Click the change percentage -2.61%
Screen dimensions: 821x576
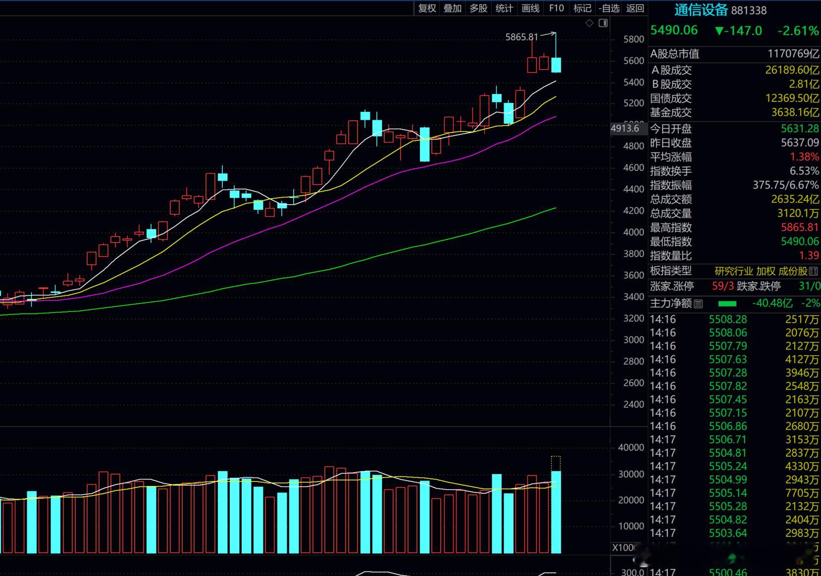pos(798,31)
